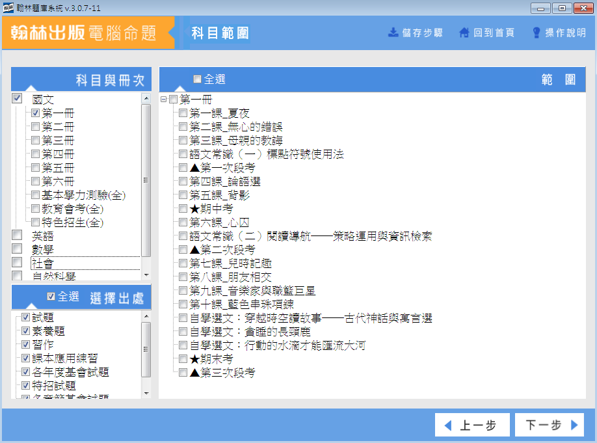Check 語文常識（二）閱讀導航 checkbox
This screenshot has width=597, height=443.
coord(183,235)
